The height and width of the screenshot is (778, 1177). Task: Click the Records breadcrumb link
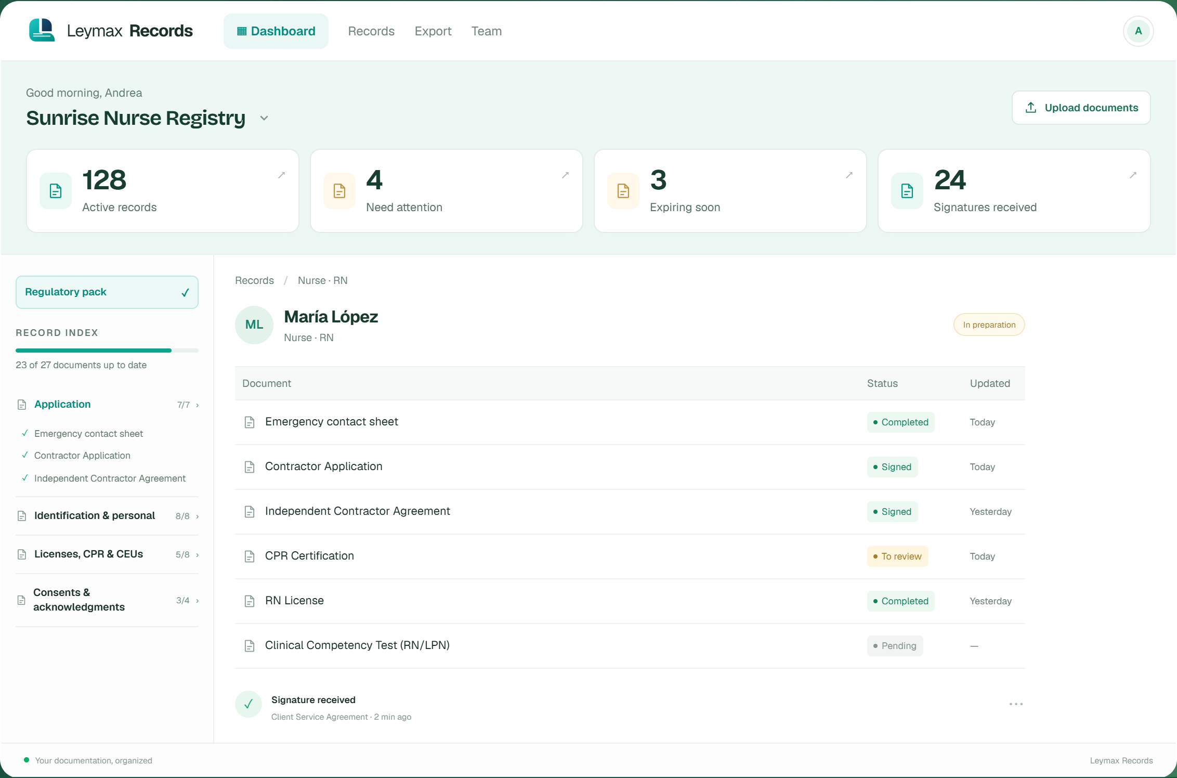coord(254,281)
